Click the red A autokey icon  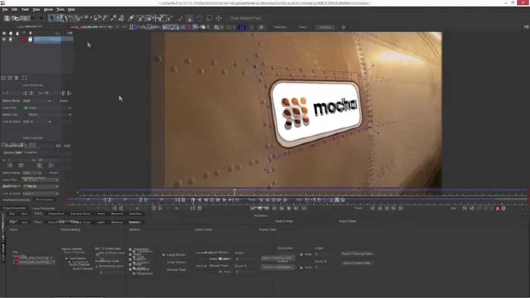497,209
